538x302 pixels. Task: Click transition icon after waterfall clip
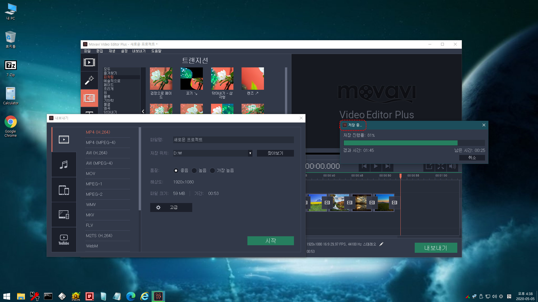(350, 203)
